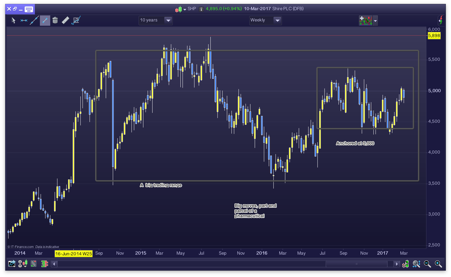The height and width of the screenshot is (277, 451).
Task: Click the instrument info 'i' icon
Action: 201,9
